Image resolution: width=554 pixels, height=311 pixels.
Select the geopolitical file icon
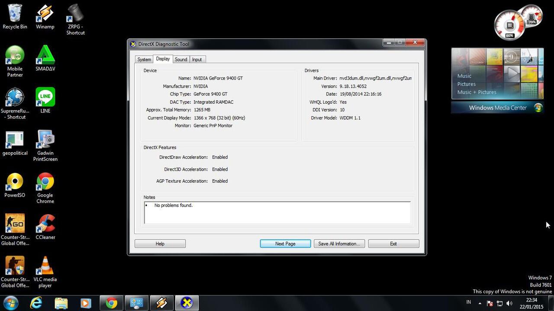tap(15, 143)
